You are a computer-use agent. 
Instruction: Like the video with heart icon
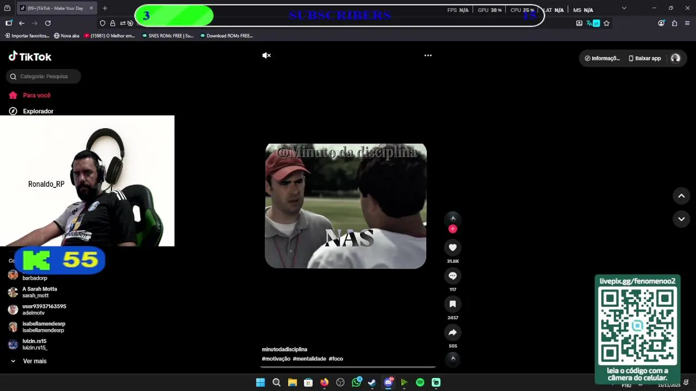pyautogui.click(x=452, y=248)
